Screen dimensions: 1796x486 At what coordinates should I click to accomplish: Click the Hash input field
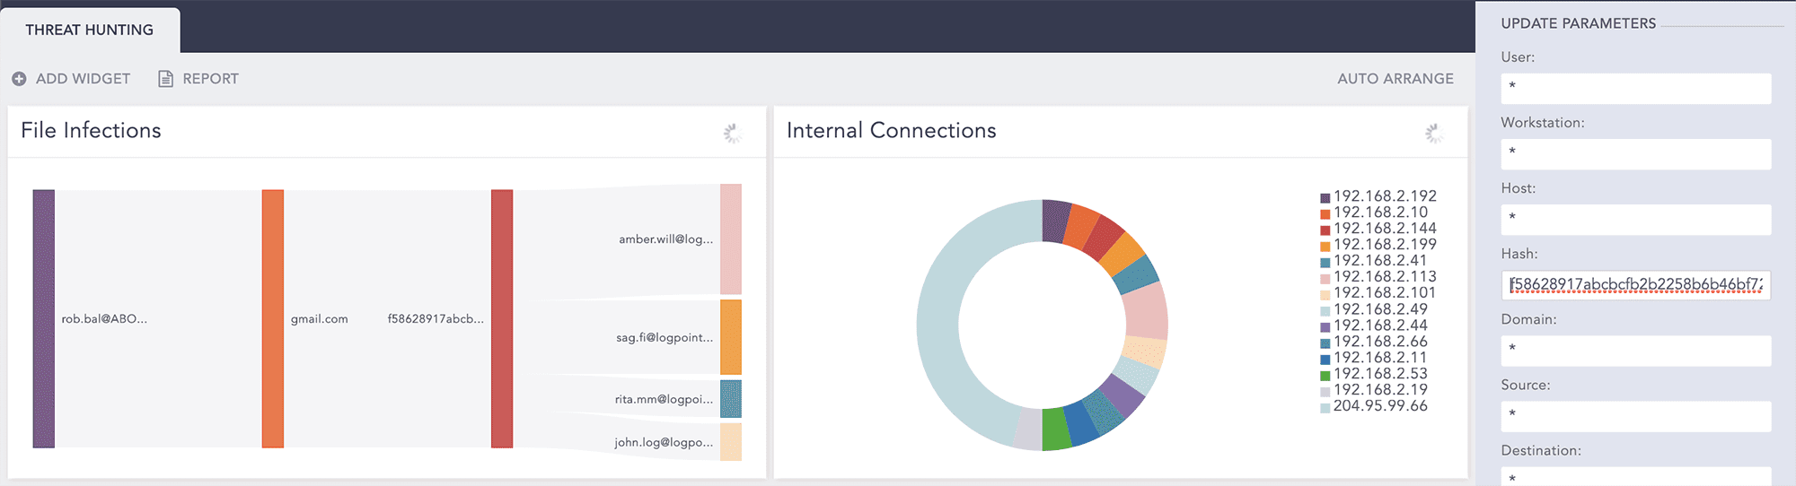pos(1636,285)
